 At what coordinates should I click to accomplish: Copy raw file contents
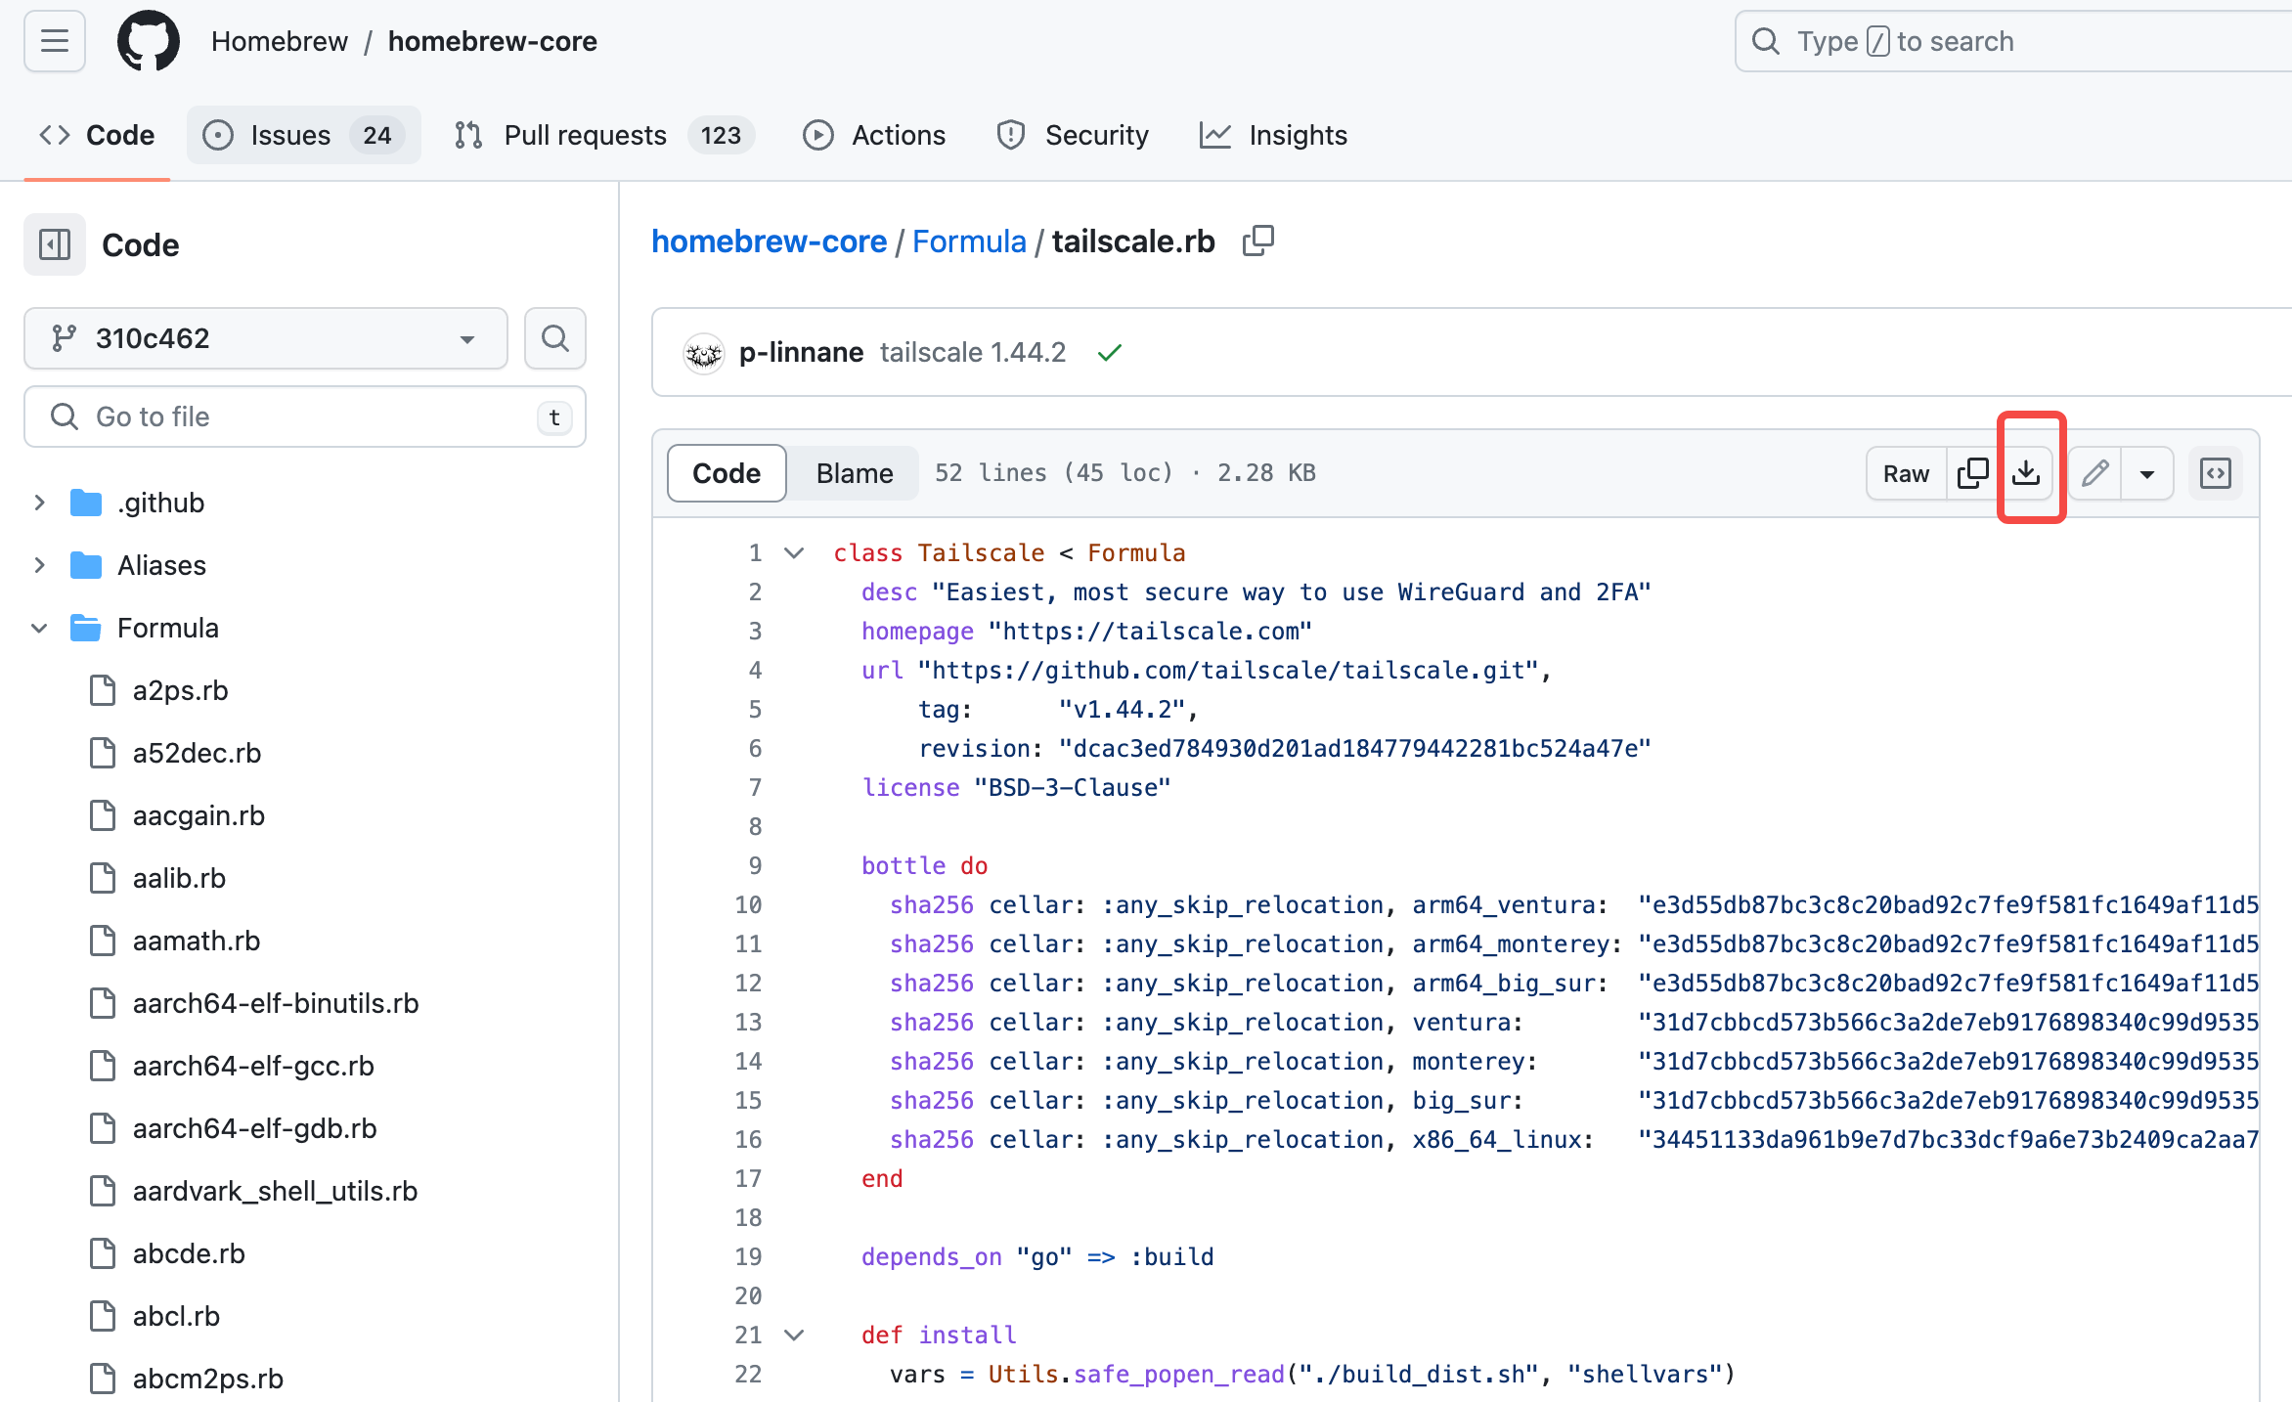(1972, 473)
